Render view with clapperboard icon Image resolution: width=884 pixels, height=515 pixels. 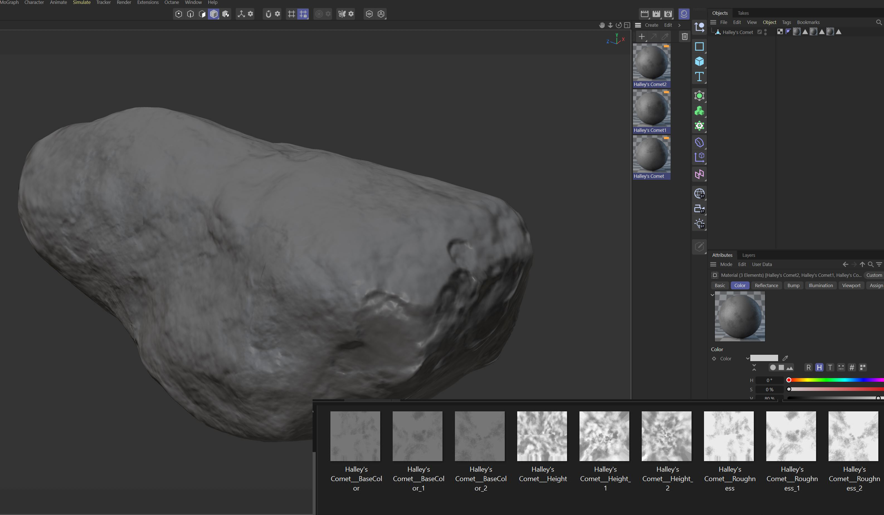click(644, 14)
